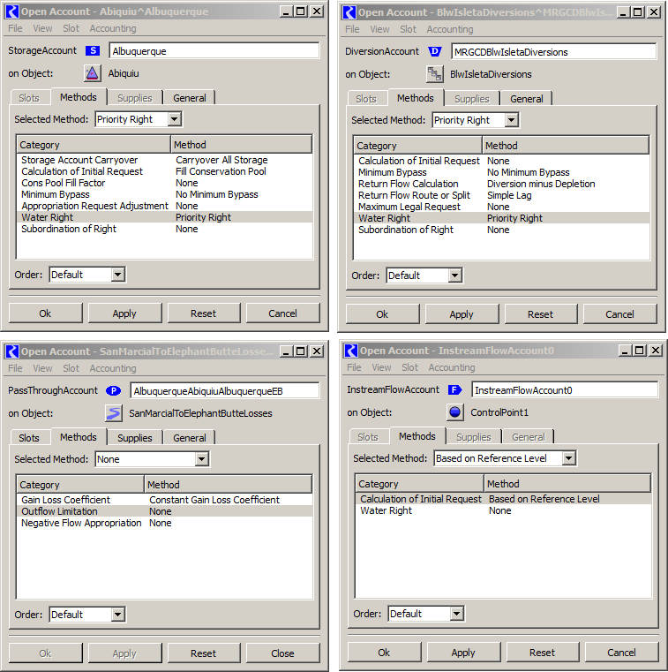668x672 pixels.
Task: Select Gain Loss Coefficient row
Action: (x=165, y=500)
